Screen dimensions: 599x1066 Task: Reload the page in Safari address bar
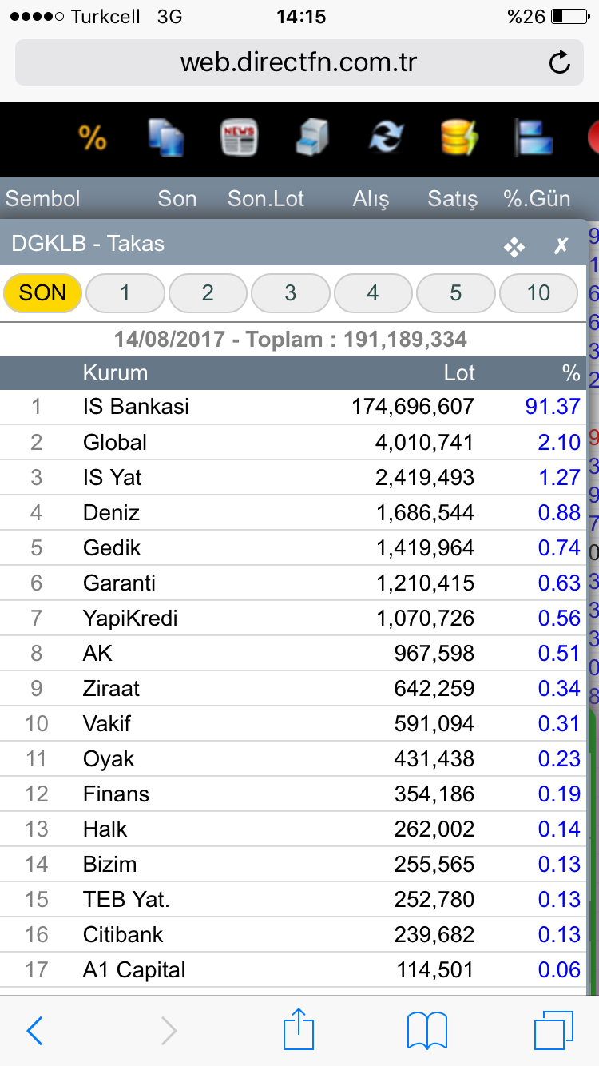pos(560,62)
